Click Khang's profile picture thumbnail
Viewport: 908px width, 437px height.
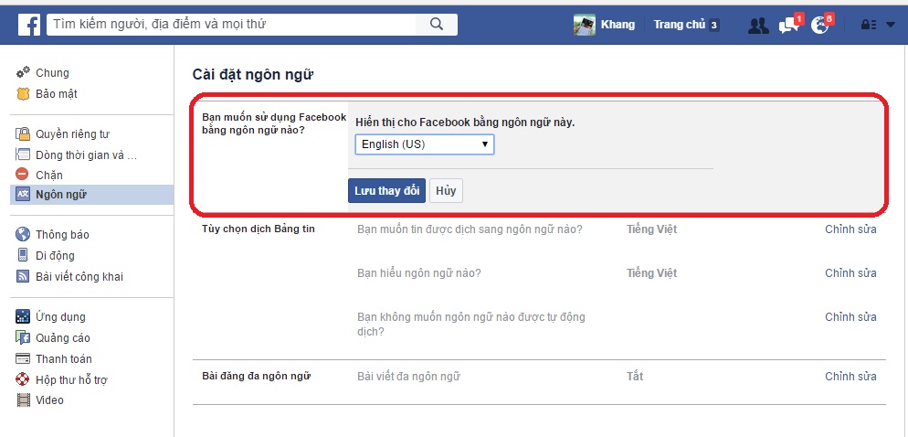click(585, 25)
